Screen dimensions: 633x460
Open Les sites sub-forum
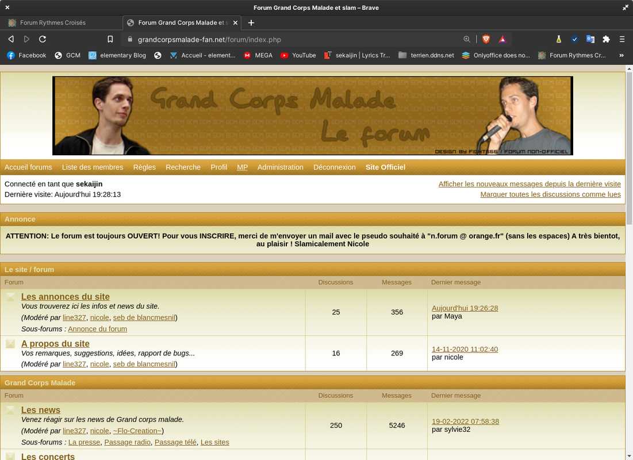pyautogui.click(x=215, y=442)
